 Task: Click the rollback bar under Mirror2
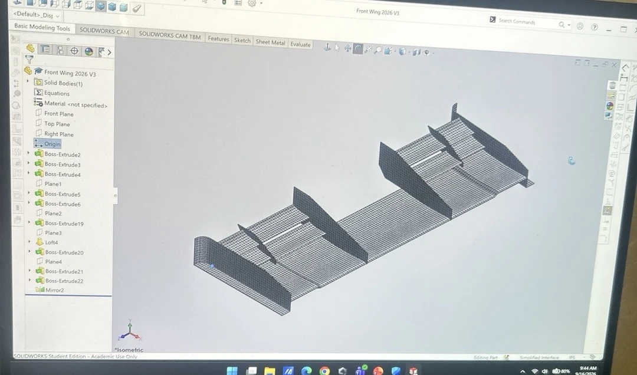pos(68,295)
